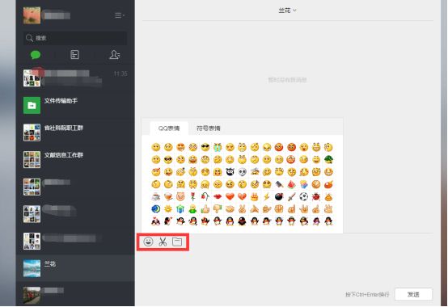Insert the raised fist emoji
The image size is (448, 307).
[279, 209]
